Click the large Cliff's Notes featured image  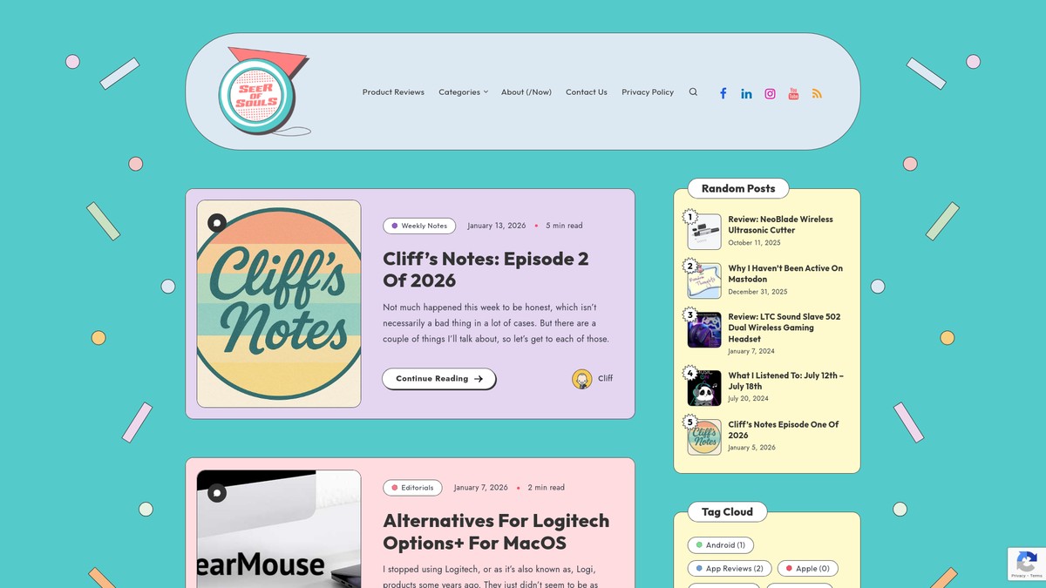(x=279, y=304)
